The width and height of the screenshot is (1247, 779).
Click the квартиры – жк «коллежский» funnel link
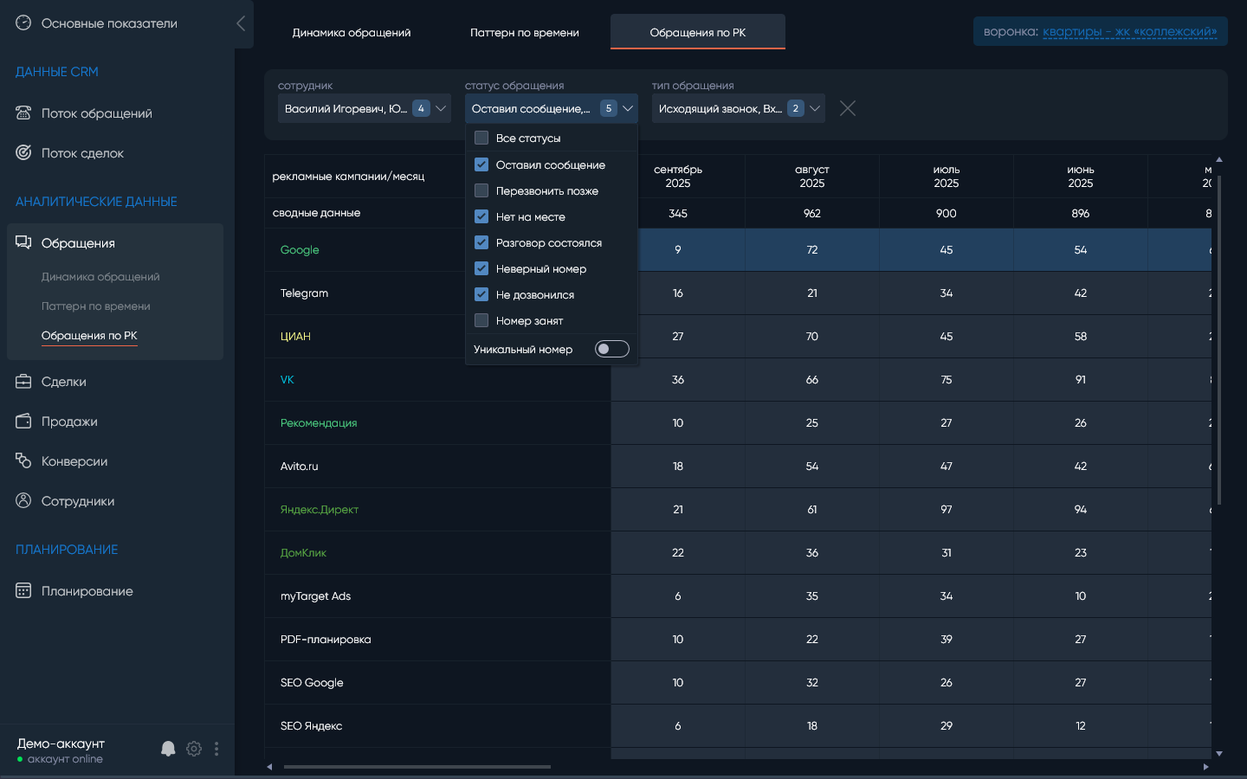click(1129, 32)
